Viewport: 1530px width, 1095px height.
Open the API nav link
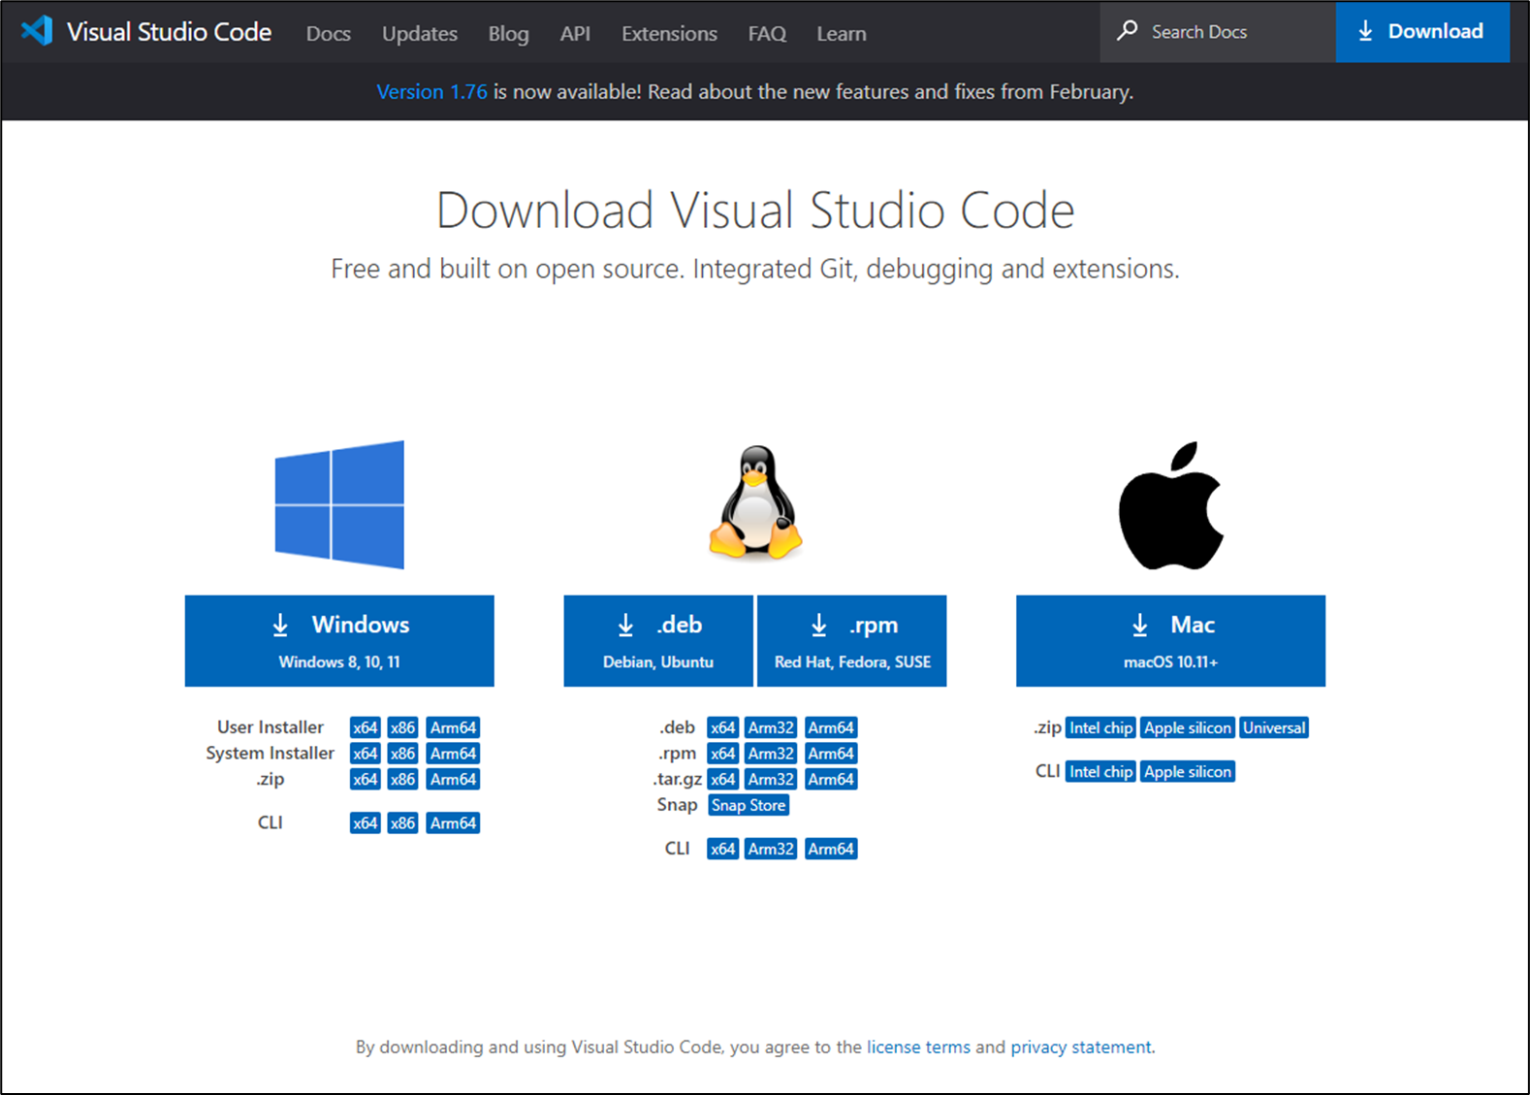(575, 33)
